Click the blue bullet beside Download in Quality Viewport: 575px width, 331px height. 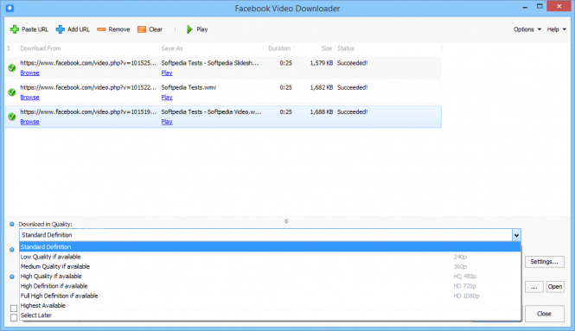point(12,224)
